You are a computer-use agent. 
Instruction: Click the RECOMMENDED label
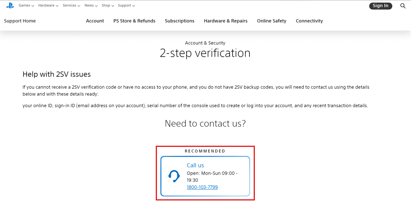click(205, 151)
